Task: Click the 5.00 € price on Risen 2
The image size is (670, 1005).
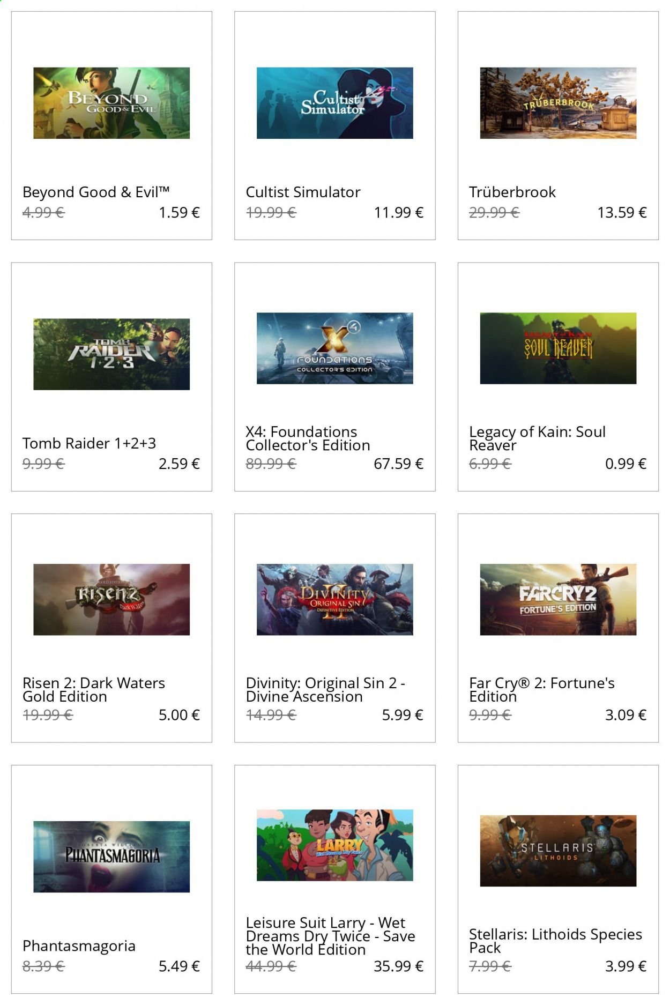Action: pyautogui.click(x=179, y=715)
